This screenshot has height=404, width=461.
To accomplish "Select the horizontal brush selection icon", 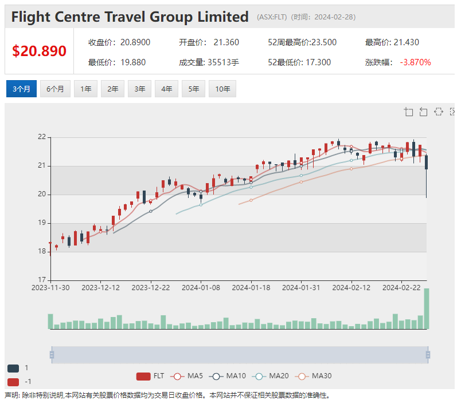I will [x=439, y=112].
